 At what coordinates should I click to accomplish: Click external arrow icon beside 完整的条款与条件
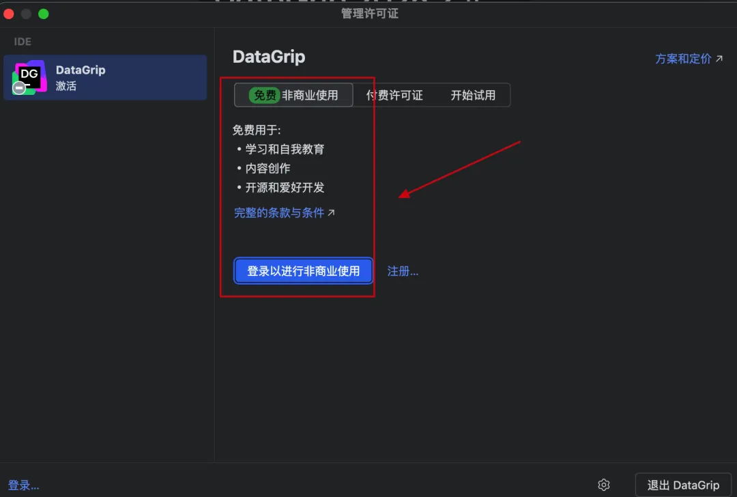tap(332, 213)
